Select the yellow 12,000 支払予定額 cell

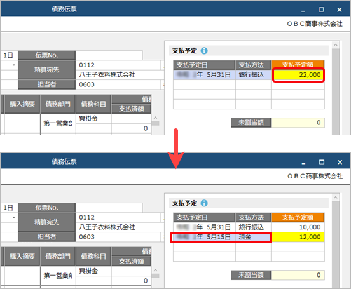pos(298,237)
